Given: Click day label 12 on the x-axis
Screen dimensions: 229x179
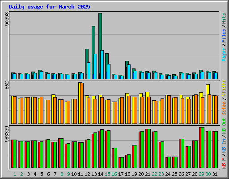Looking at the screenshot, I should click(87, 174).
